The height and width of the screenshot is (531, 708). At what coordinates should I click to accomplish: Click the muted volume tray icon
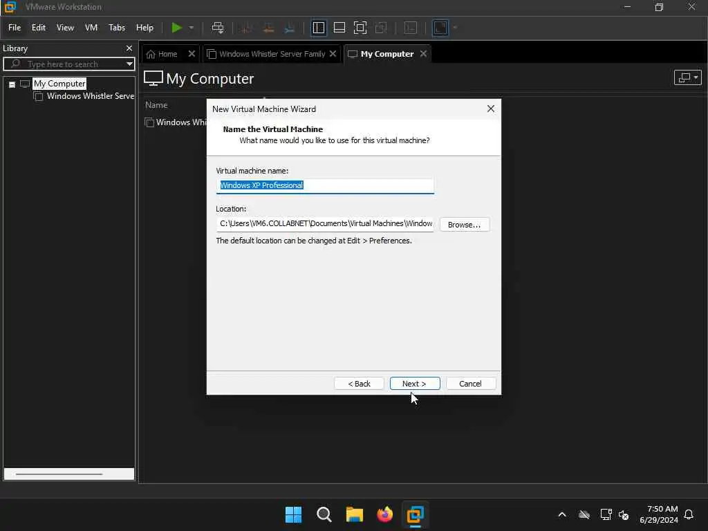coord(624,514)
